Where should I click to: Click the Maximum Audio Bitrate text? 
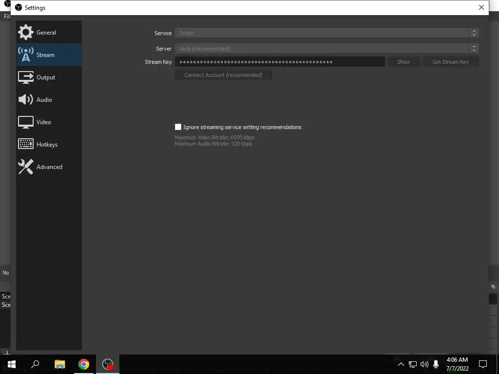(x=213, y=144)
